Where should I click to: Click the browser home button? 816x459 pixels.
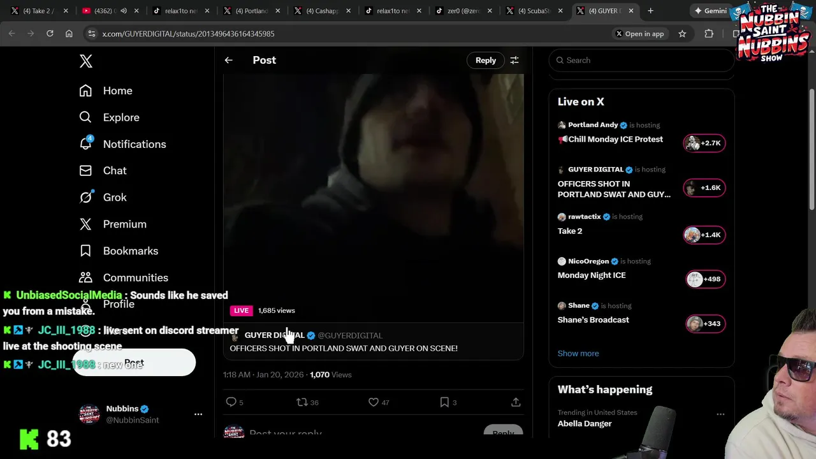pyautogui.click(x=69, y=34)
